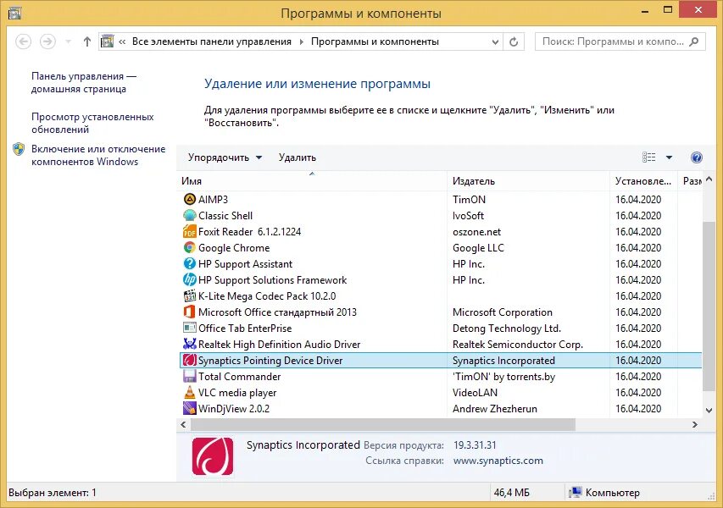This screenshot has height=508, width=723.
Task: Click the Программы и компоненты breadcrumb
Action: pos(375,42)
